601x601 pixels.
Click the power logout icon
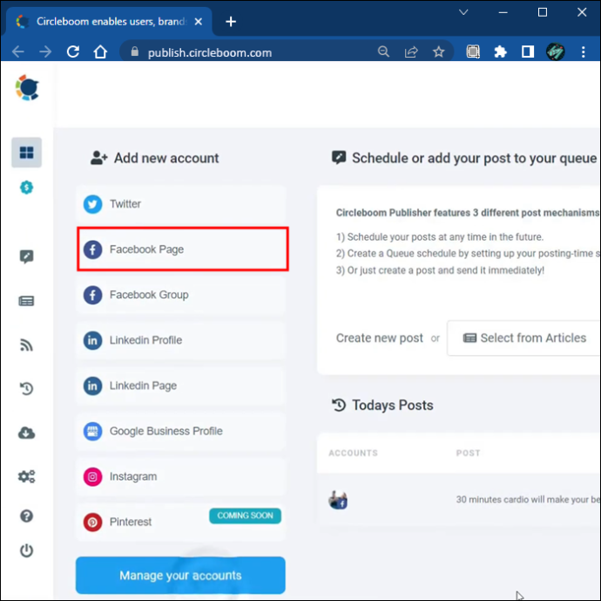(x=26, y=550)
